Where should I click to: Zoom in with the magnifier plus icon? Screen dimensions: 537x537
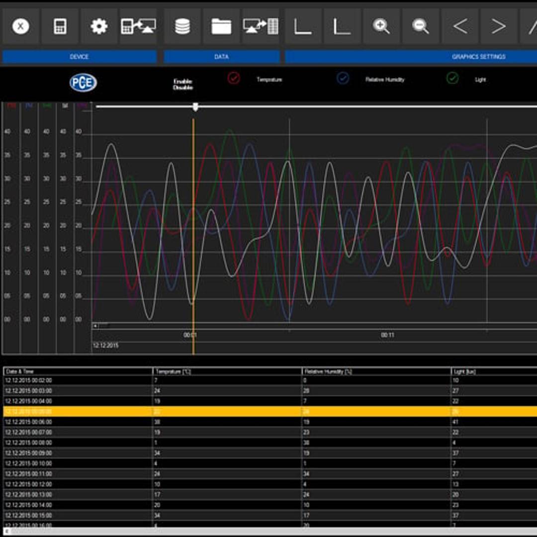pyautogui.click(x=381, y=26)
